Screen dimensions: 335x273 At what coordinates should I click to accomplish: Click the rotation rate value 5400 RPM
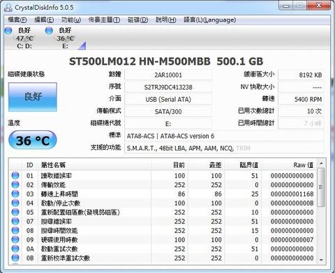click(301, 100)
